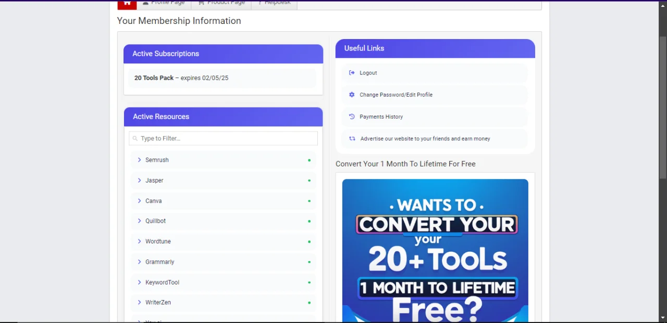Click the gear icon beside Change Password

coord(352,95)
